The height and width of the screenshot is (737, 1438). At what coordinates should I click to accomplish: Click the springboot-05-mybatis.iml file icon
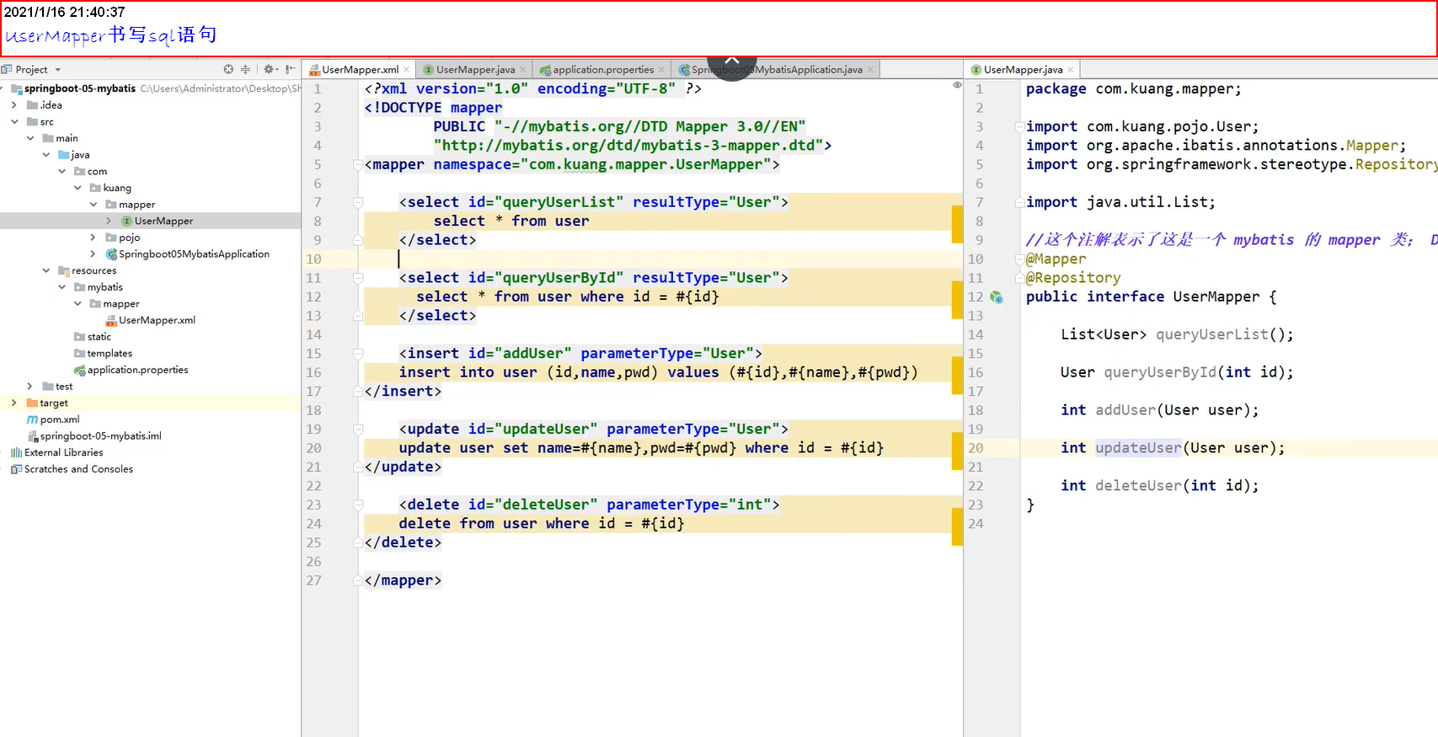[x=33, y=436]
